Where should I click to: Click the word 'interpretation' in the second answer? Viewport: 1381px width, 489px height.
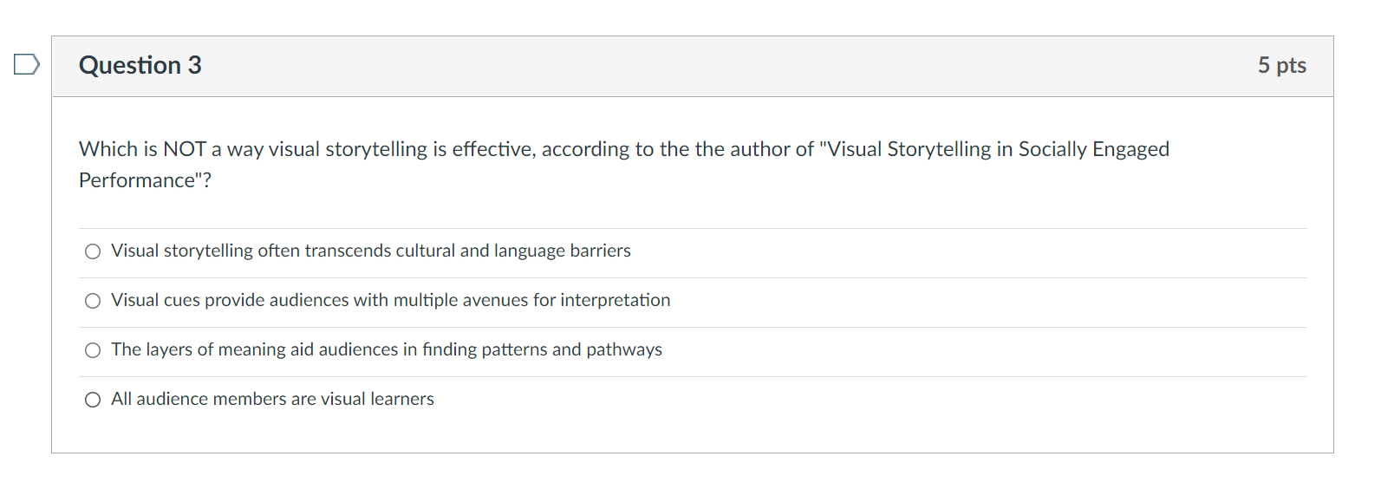[x=615, y=300]
